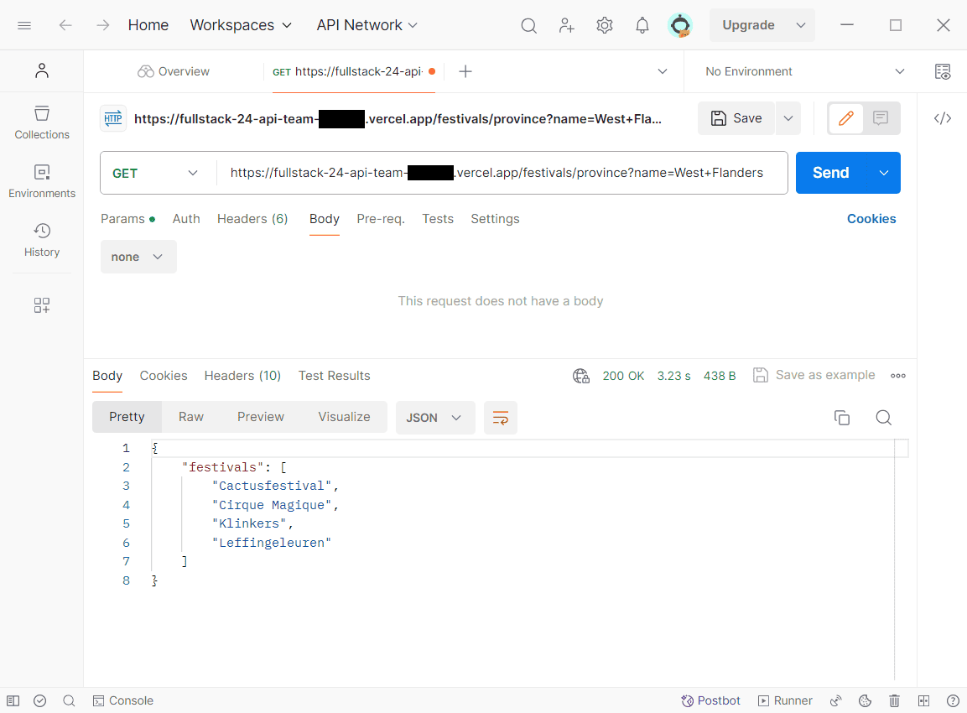Click the invite collaborators icon
Viewport: 967px width, 713px height.
pyautogui.click(x=567, y=25)
